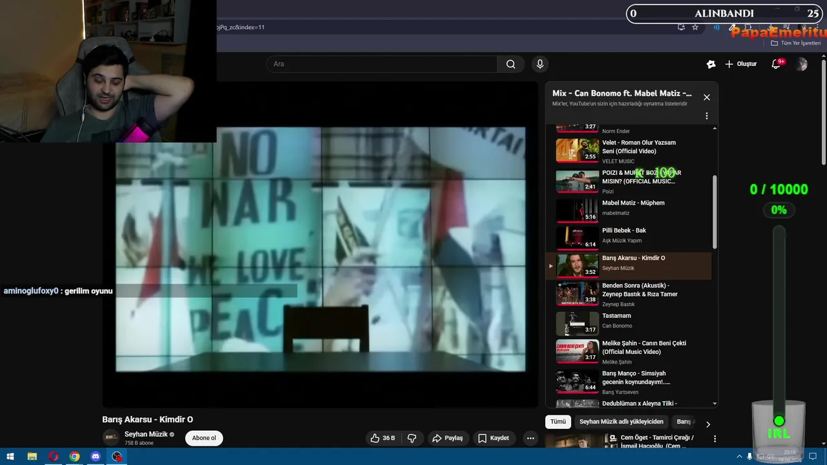
Task: Open Tüm Yer İşaretleri bookmarks folder
Action: (x=796, y=43)
